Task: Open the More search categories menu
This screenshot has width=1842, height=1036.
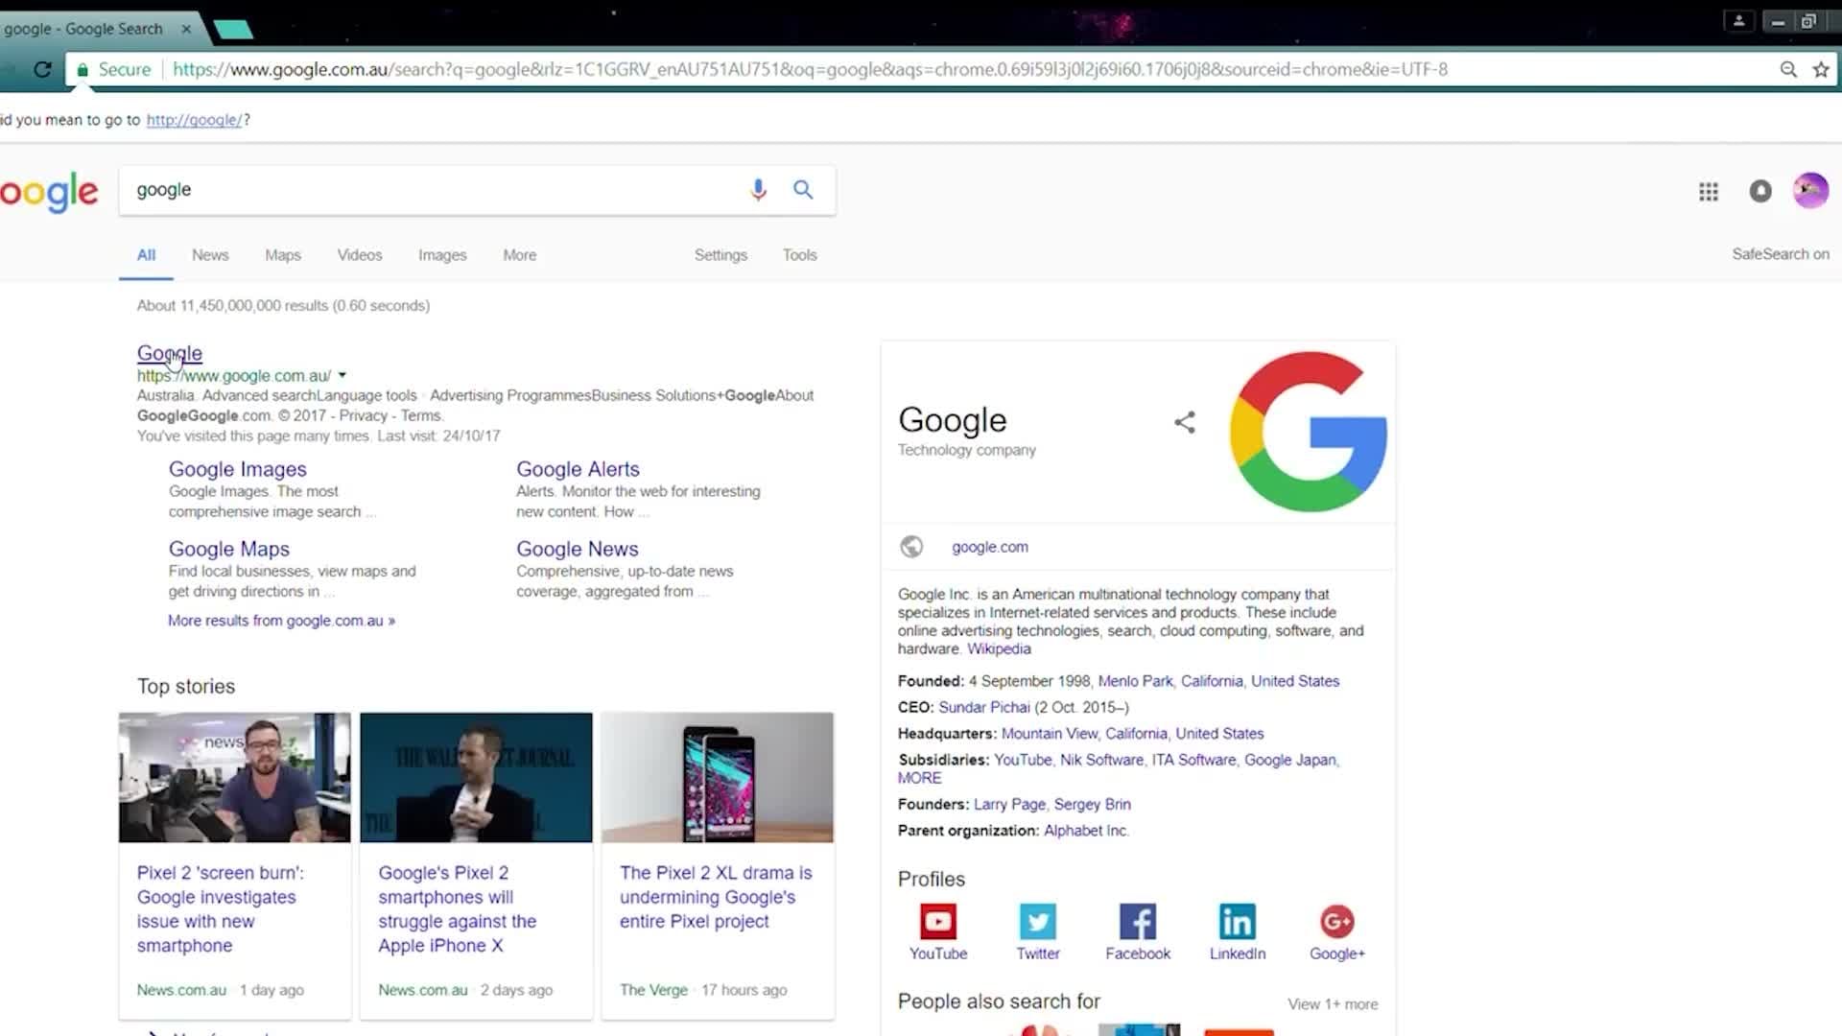Action: [520, 255]
